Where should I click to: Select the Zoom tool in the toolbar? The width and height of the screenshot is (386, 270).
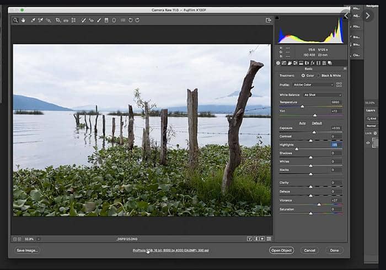(15, 20)
